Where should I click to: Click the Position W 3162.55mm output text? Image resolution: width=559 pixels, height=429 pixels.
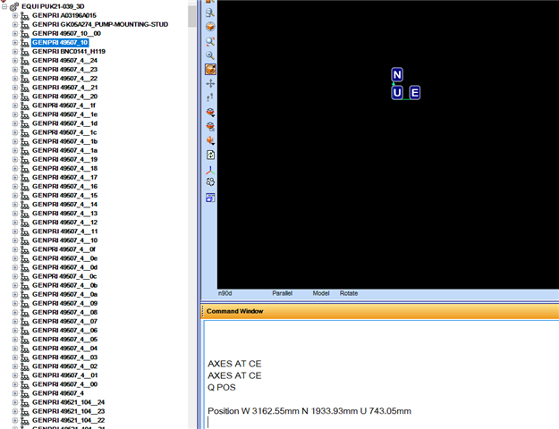click(309, 411)
